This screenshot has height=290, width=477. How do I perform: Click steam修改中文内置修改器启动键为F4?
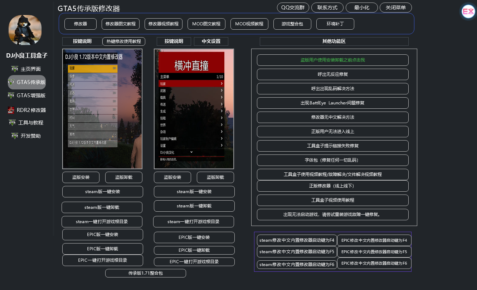297,240
